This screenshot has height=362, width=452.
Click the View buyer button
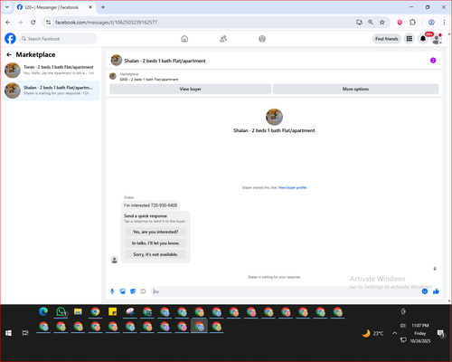click(x=190, y=89)
